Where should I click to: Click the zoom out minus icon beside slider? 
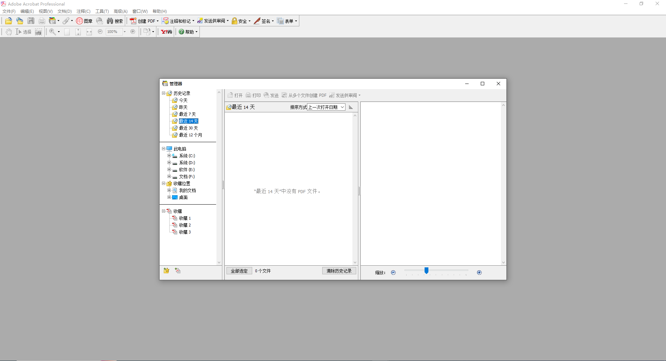tap(393, 273)
